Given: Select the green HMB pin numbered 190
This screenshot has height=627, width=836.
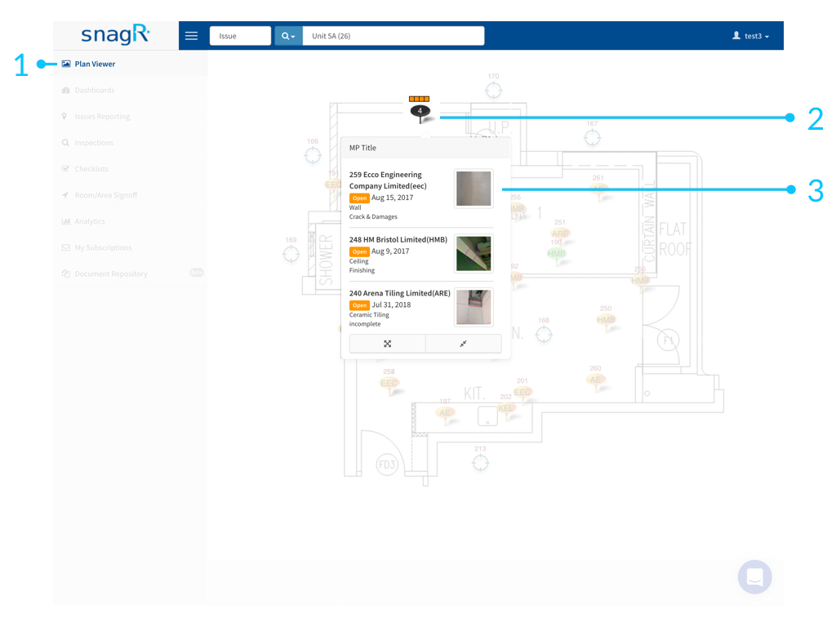Looking at the screenshot, I should [557, 255].
